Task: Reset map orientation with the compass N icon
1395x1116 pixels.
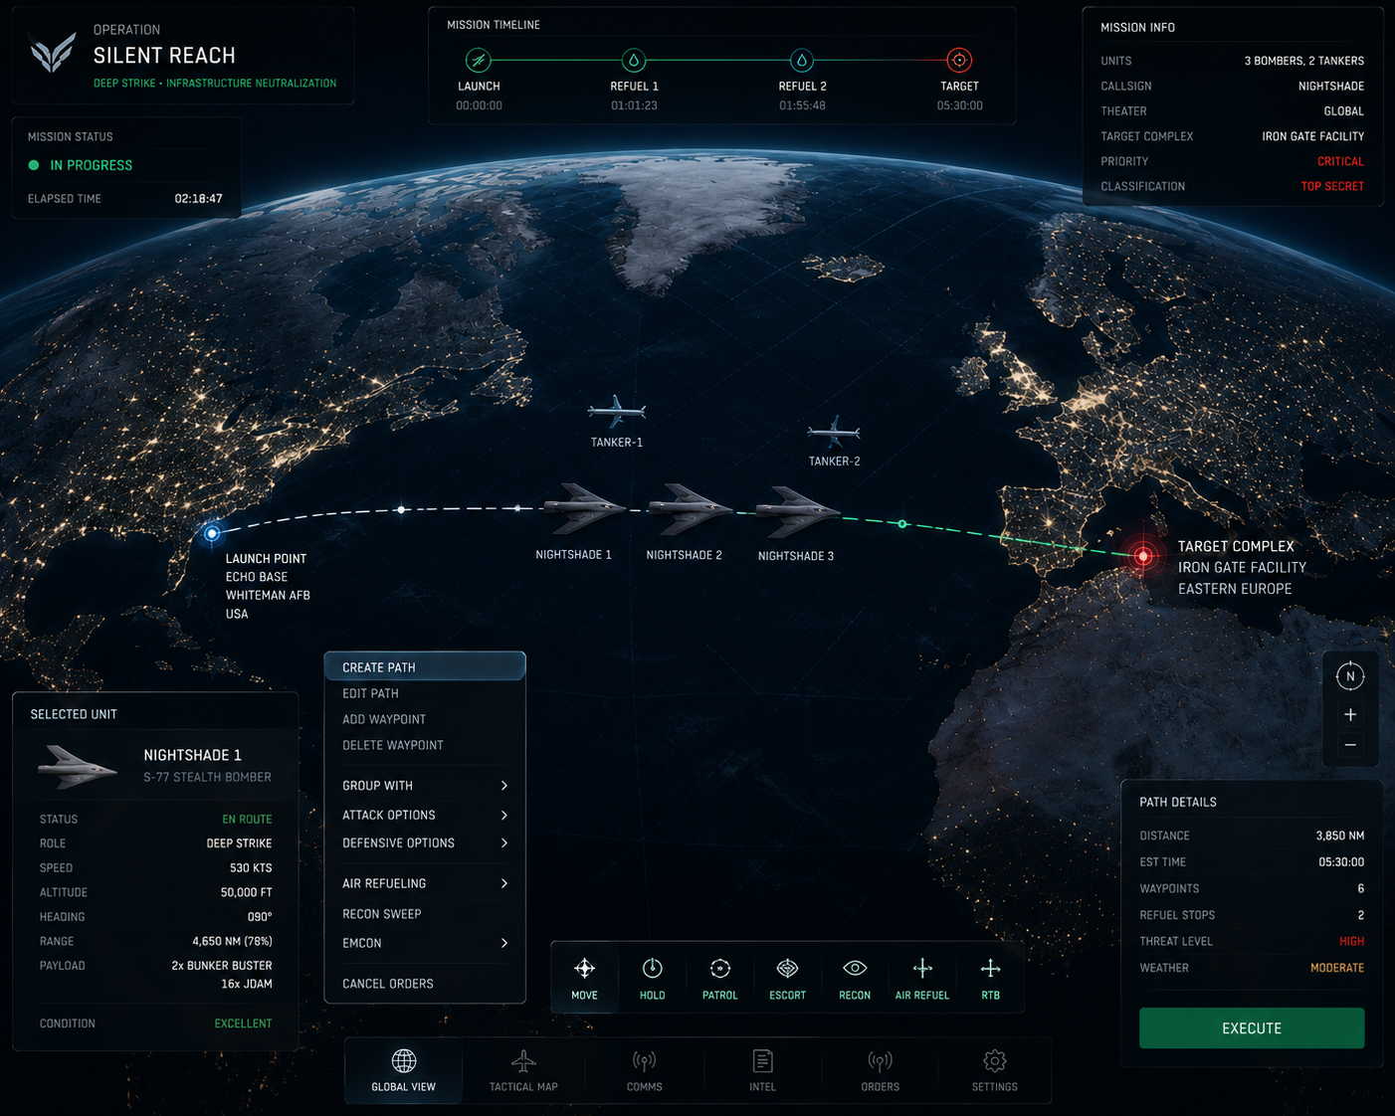Action: [1350, 676]
